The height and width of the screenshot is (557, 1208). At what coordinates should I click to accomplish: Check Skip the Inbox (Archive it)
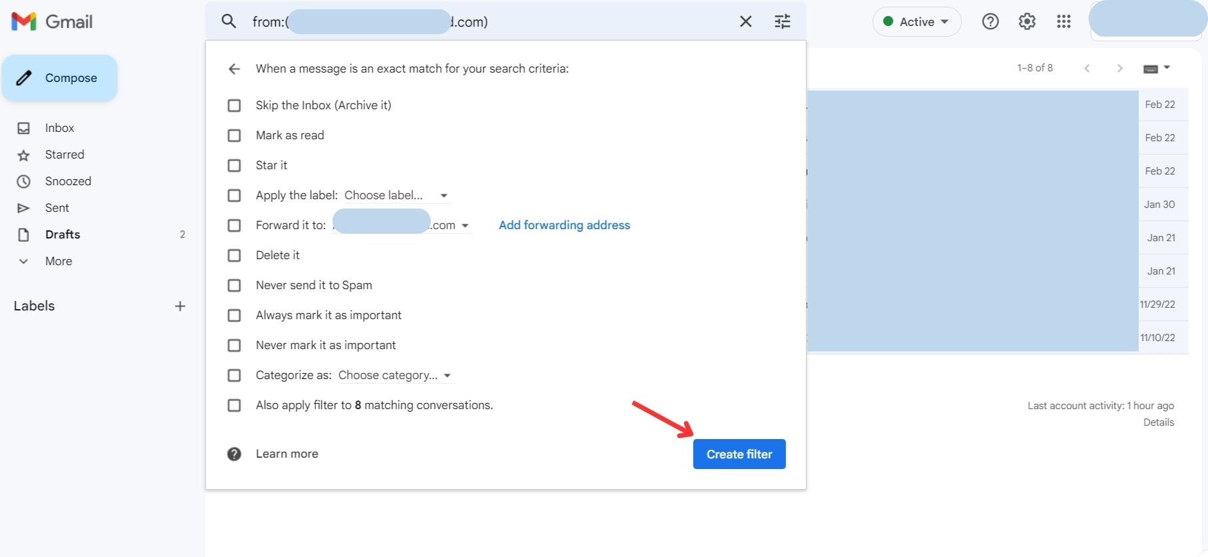click(x=234, y=105)
